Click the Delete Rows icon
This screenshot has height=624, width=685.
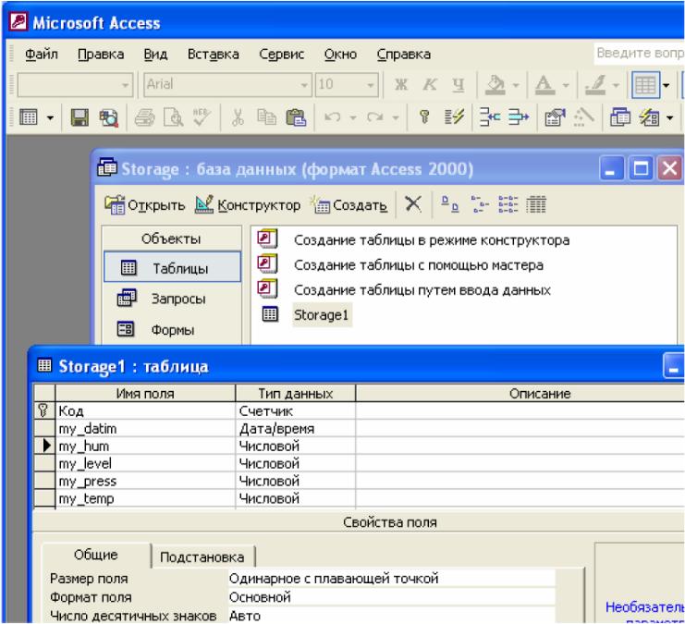519,117
